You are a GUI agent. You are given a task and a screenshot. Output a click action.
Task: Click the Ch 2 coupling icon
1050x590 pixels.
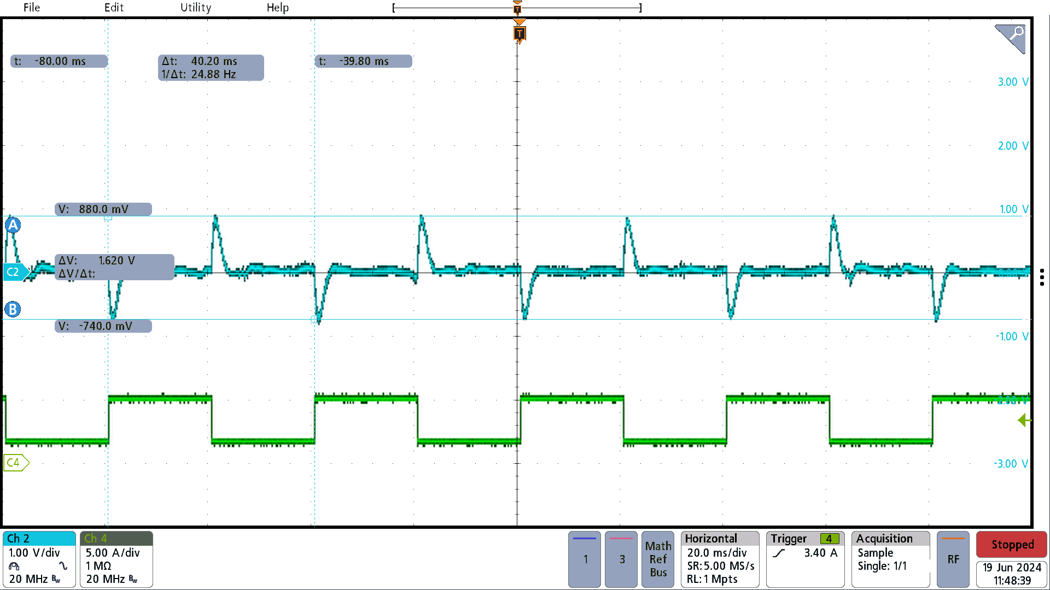click(63, 566)
